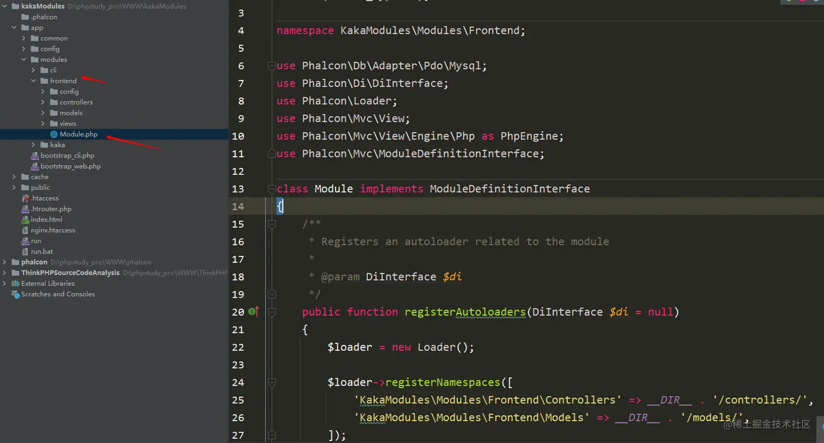Expand the common folder chevron
This screenshot has height=443, width=824.
coord(23,38)
